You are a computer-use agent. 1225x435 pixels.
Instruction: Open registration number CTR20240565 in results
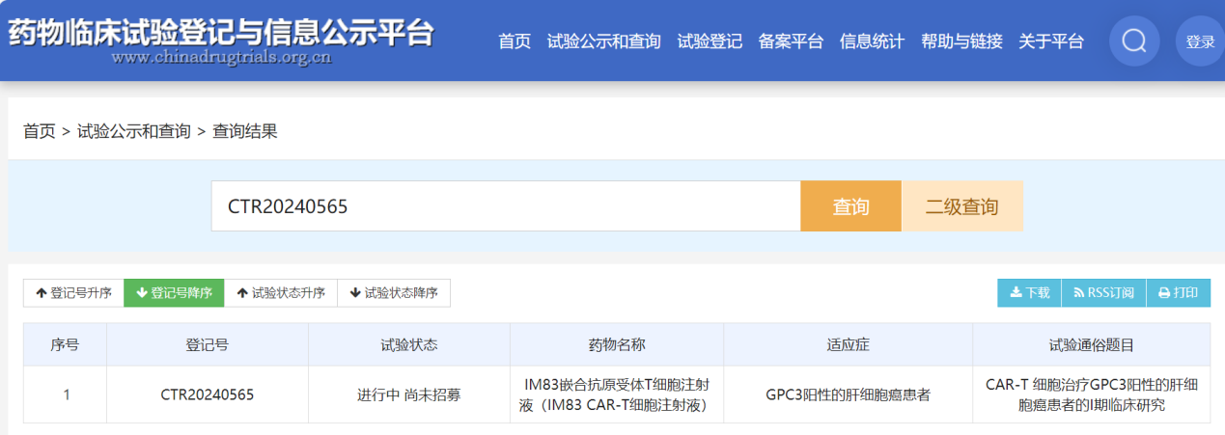pos(207,394)
